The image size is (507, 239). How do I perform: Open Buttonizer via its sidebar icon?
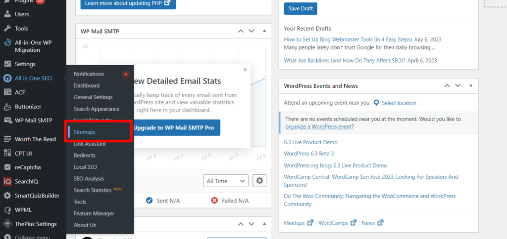click(x=7, y=107)
